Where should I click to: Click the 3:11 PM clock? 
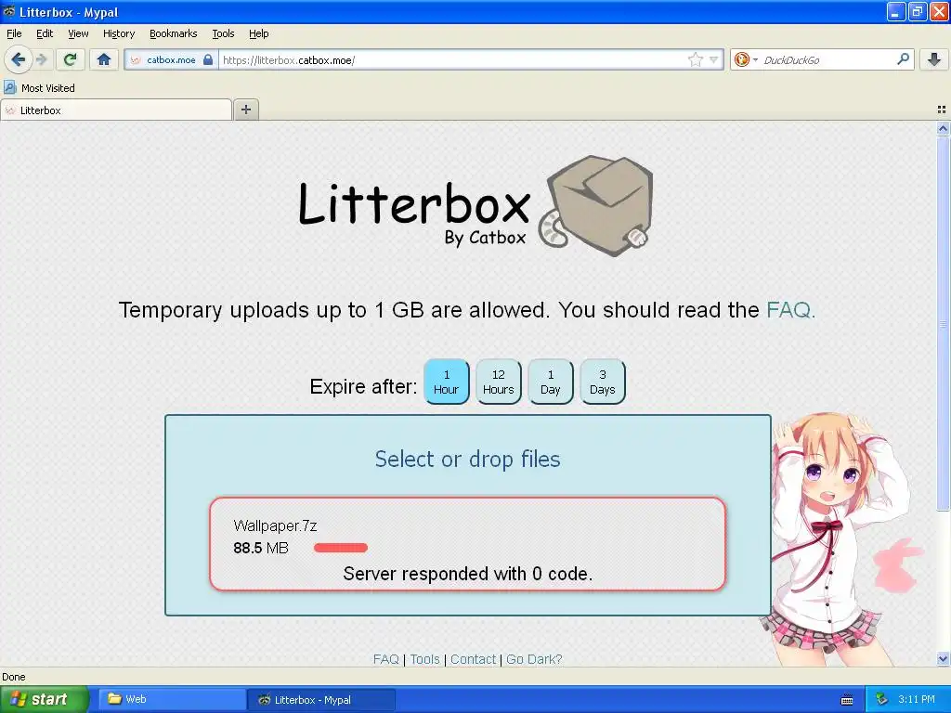pos(917,699)
